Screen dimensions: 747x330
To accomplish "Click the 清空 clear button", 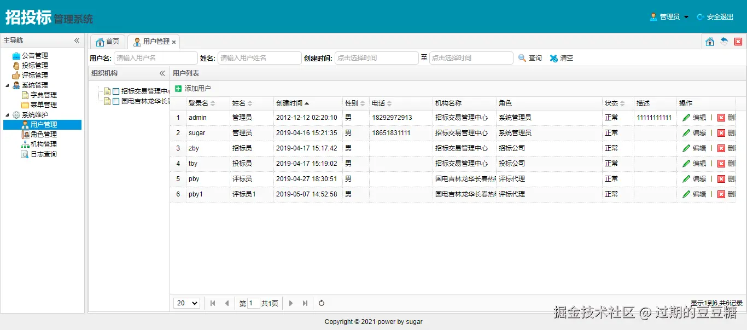I will tap(562, 58).
